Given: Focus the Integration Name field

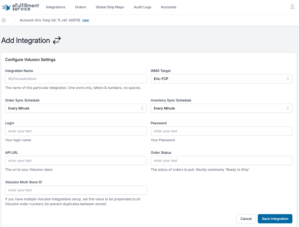Looking at the screenshot, I should point(76,79).
